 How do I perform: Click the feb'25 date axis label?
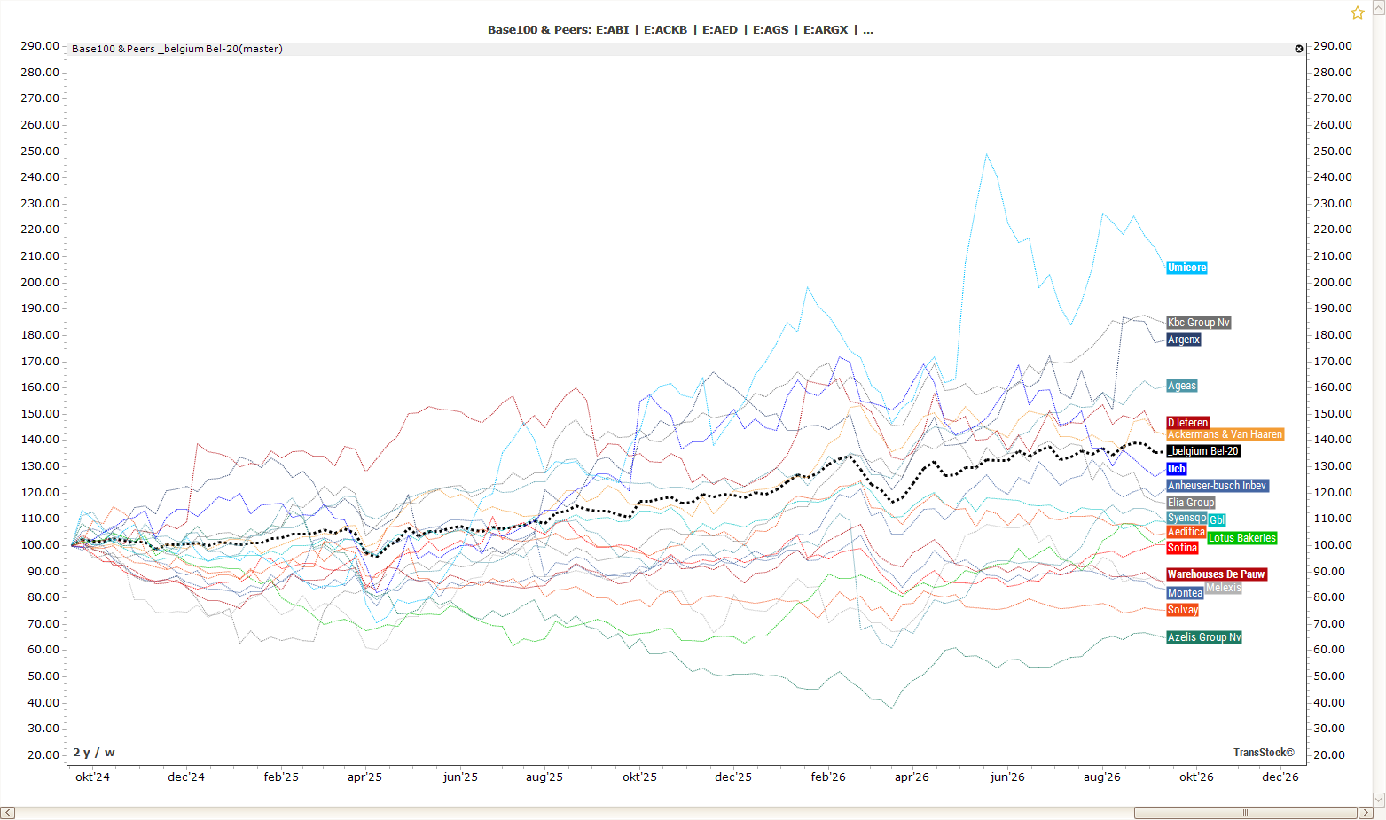tap(281, 777)
